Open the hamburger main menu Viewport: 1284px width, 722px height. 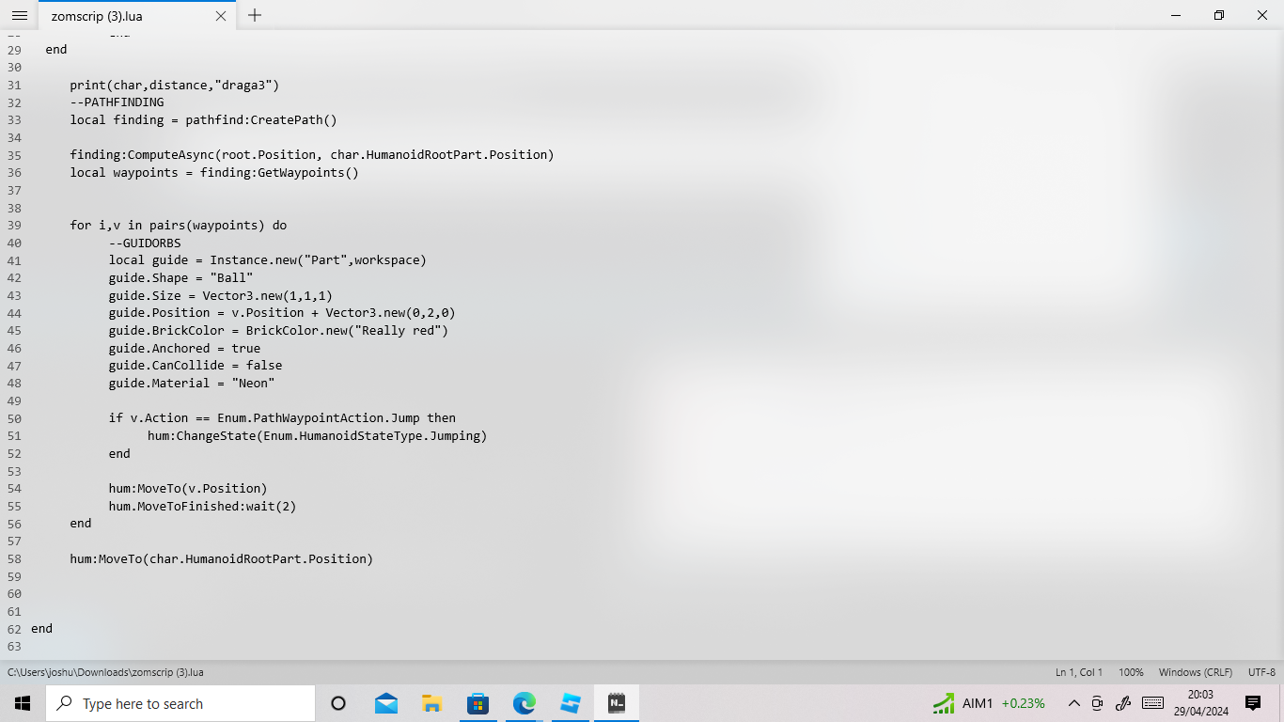(20, 15)
